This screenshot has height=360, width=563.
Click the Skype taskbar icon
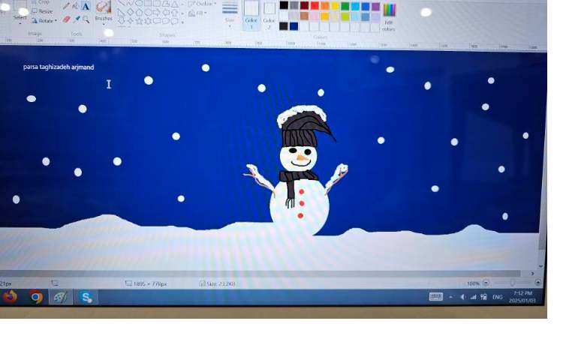86,297
